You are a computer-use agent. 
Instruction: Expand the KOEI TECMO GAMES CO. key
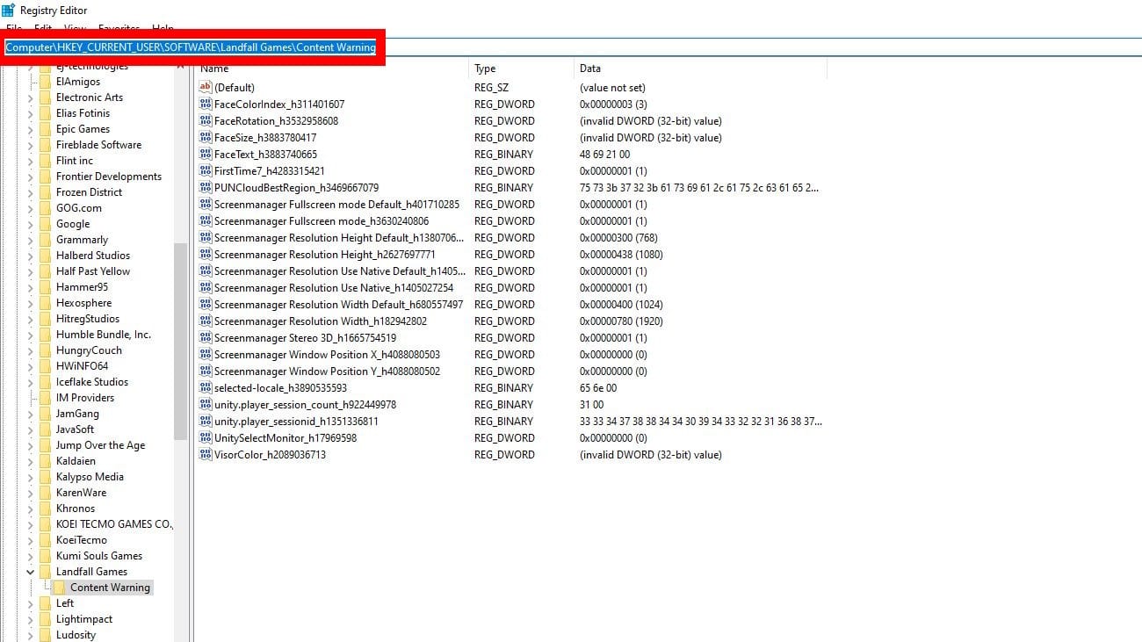pos(31,524)
